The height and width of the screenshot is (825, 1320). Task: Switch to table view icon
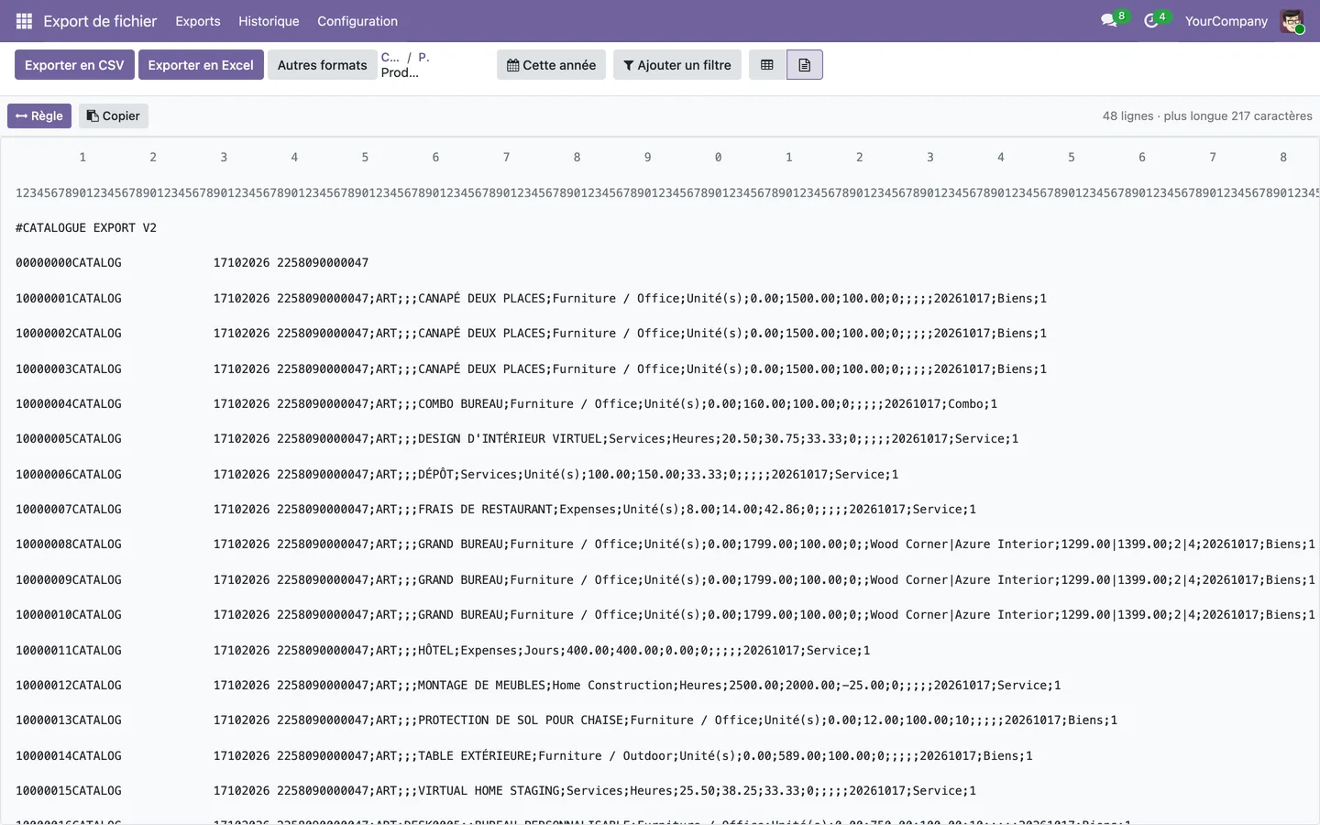[767, 65]
